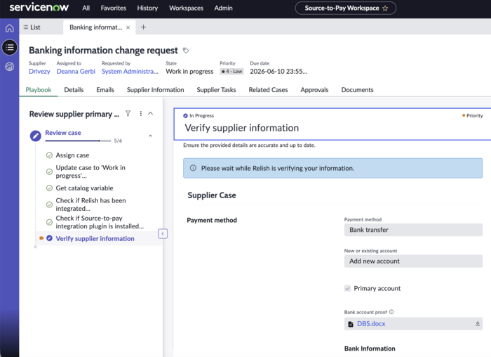This screenshot has height=357, width=491.
Task: Close the Banking information tab
Action: pyautogui.click(x=128, y=27)
